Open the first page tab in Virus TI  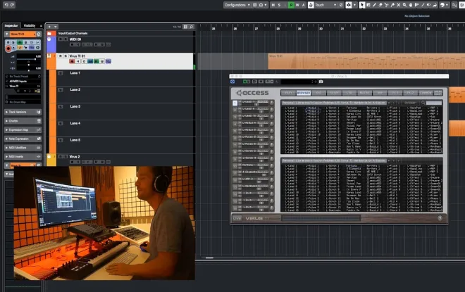288,93
